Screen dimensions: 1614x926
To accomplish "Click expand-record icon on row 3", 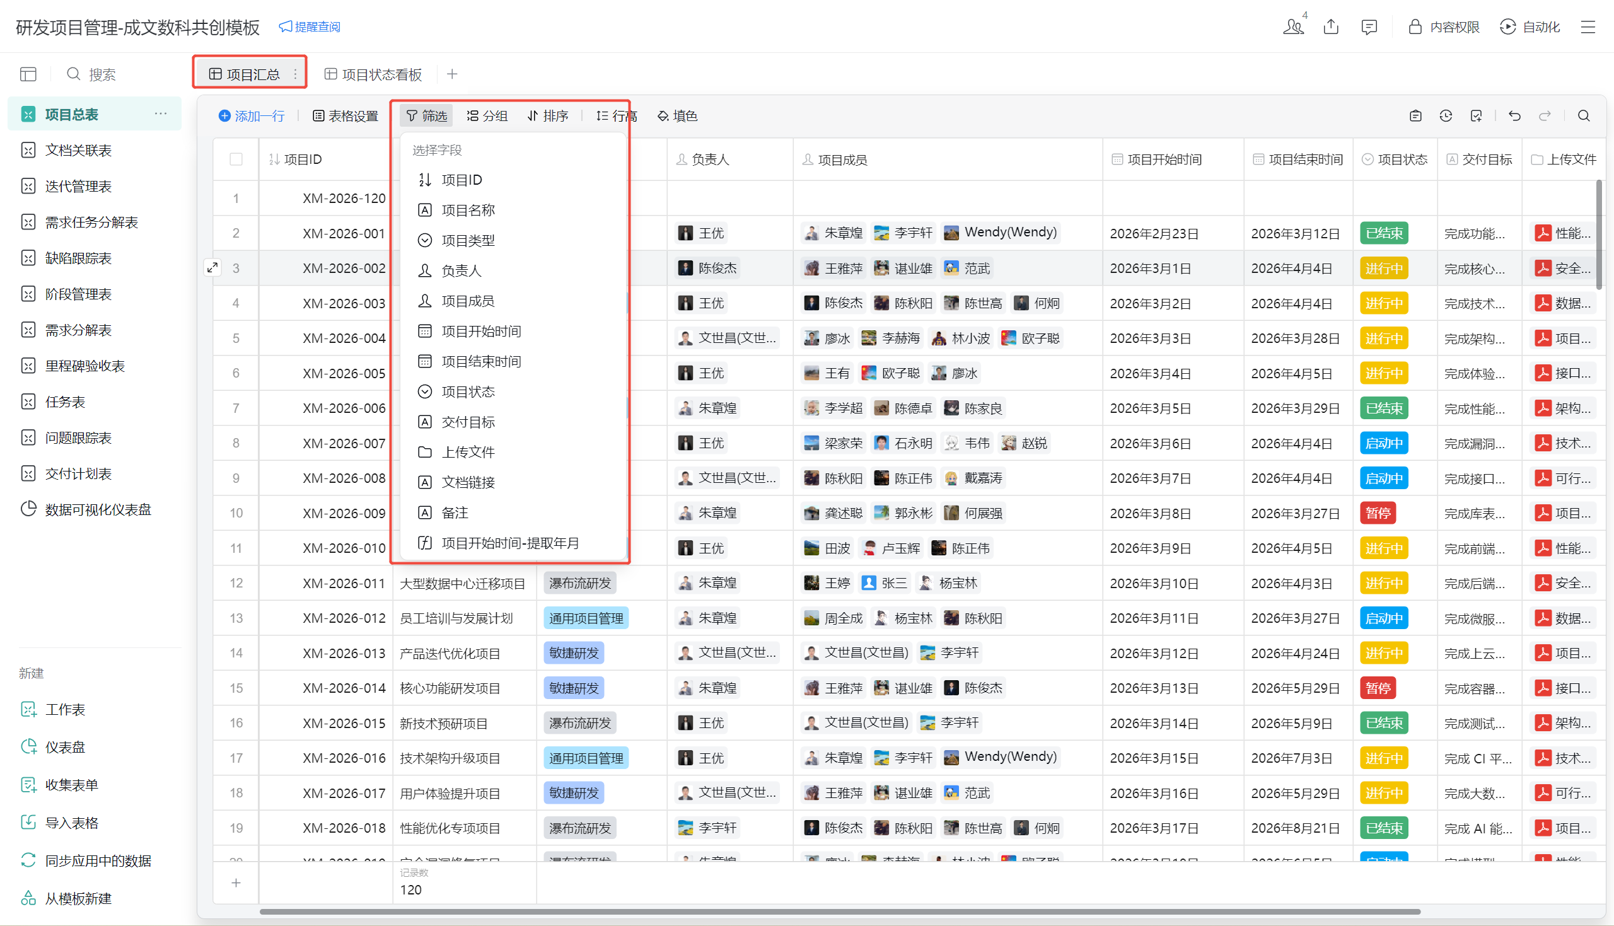I will pyautogui.click(x=212, y=268).
